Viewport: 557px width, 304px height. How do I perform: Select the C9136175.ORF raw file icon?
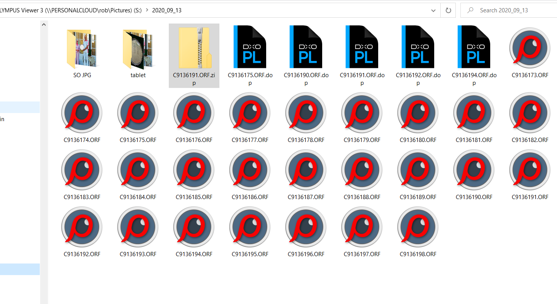(138, 113)
